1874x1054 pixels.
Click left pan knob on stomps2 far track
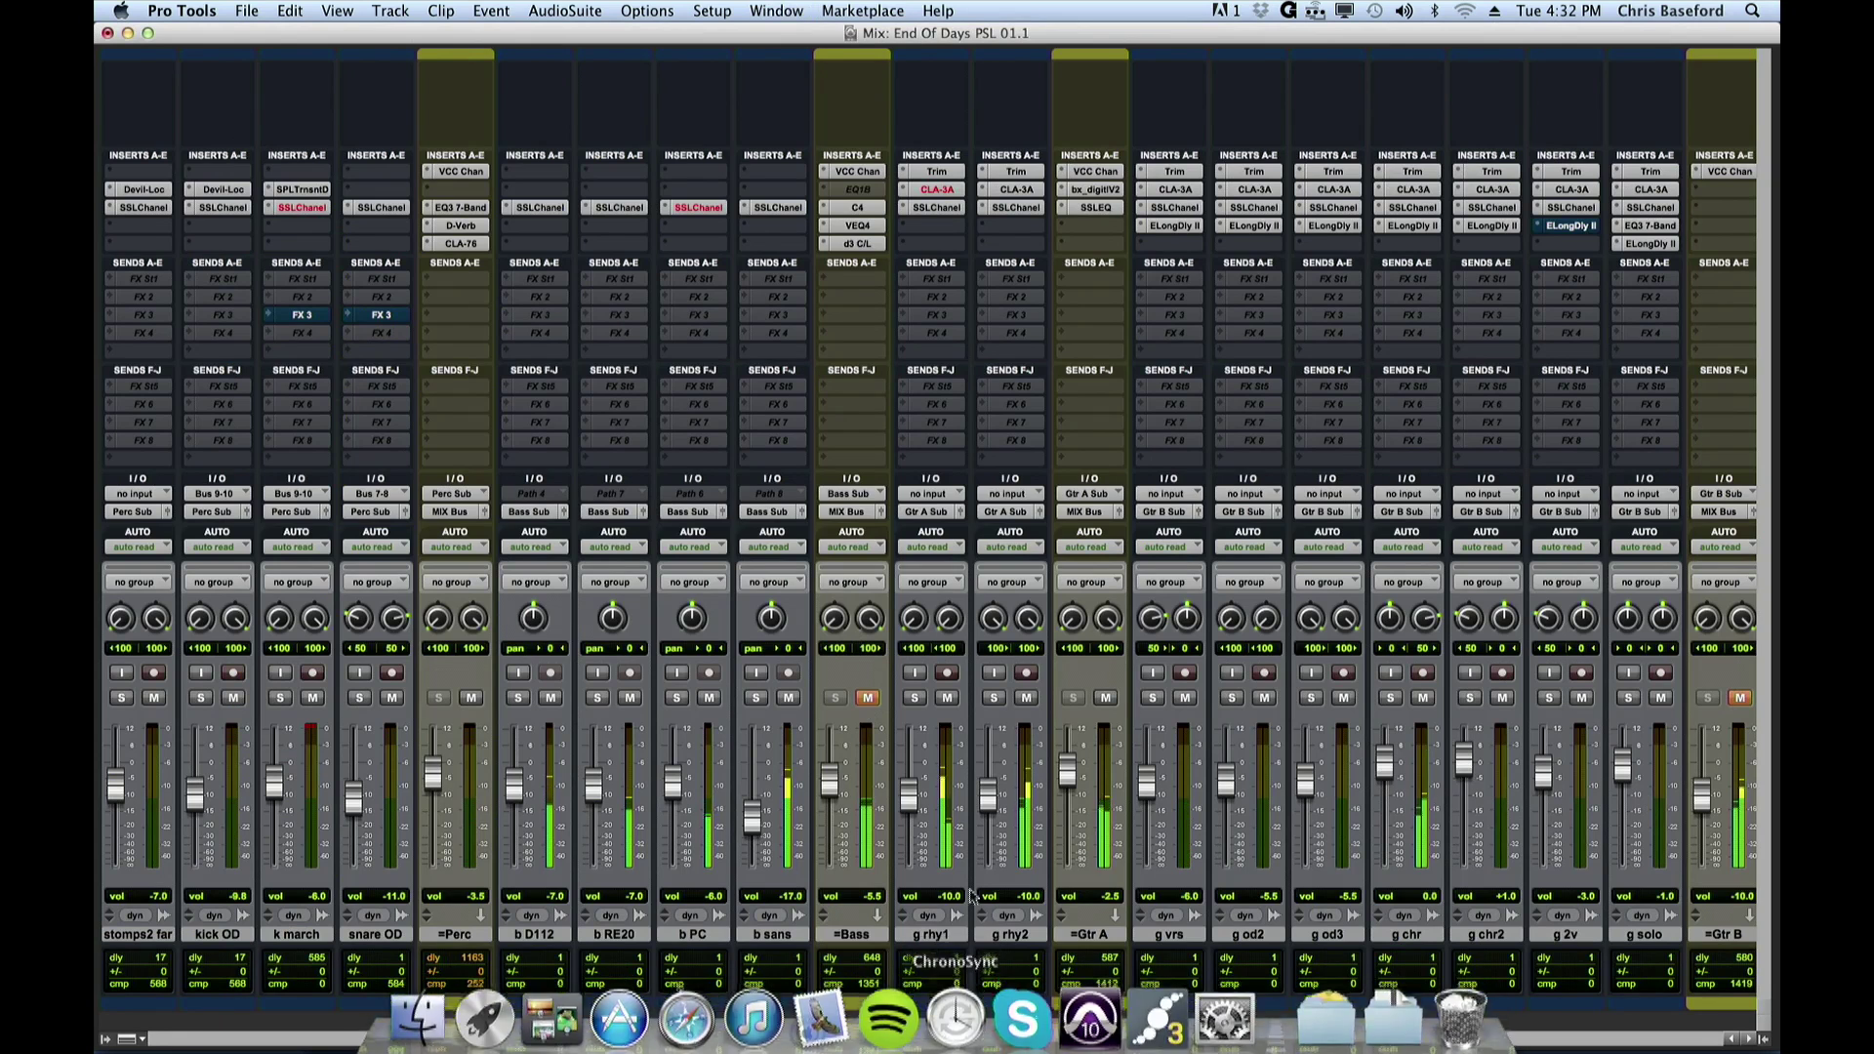(x=120, y=619)
